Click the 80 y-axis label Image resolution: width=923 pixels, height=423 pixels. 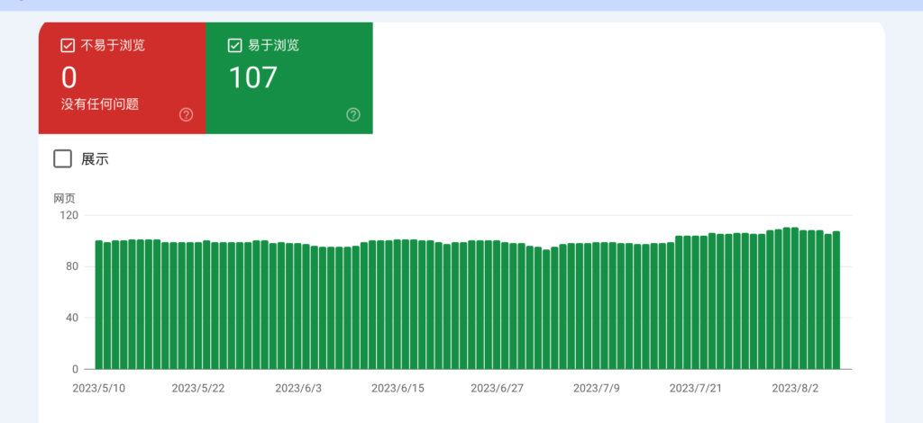click(x=73, y=266)
